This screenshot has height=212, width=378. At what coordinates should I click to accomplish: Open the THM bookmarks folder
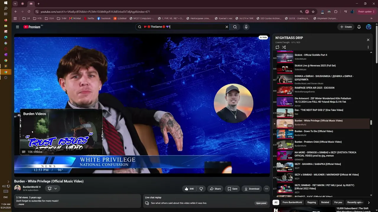[x=62, y=18]
